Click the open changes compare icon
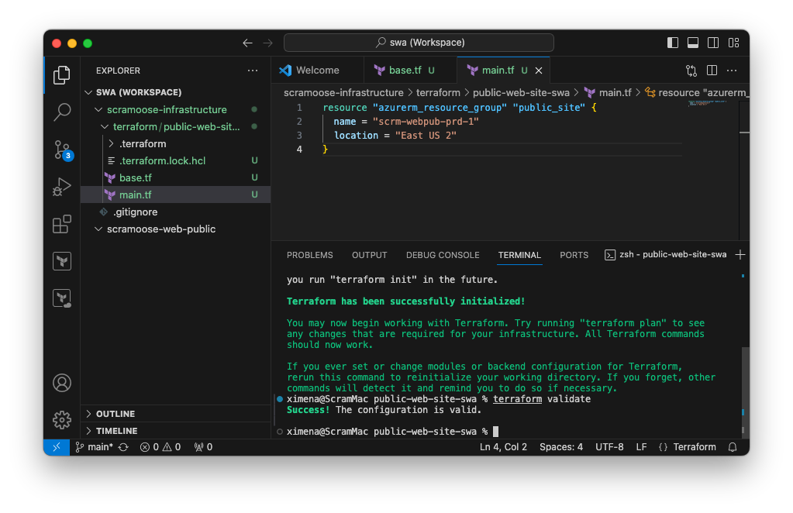The height and width of the screenshot is (513, 793). (x=691, y=71)
